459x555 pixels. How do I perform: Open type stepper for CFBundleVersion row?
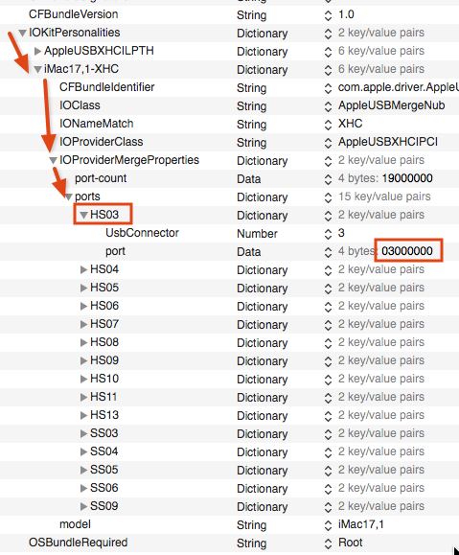[328, 15]
